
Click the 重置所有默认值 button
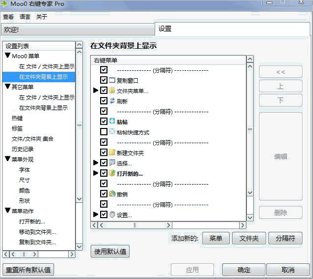pyautogui.click(x=28, y=270)
